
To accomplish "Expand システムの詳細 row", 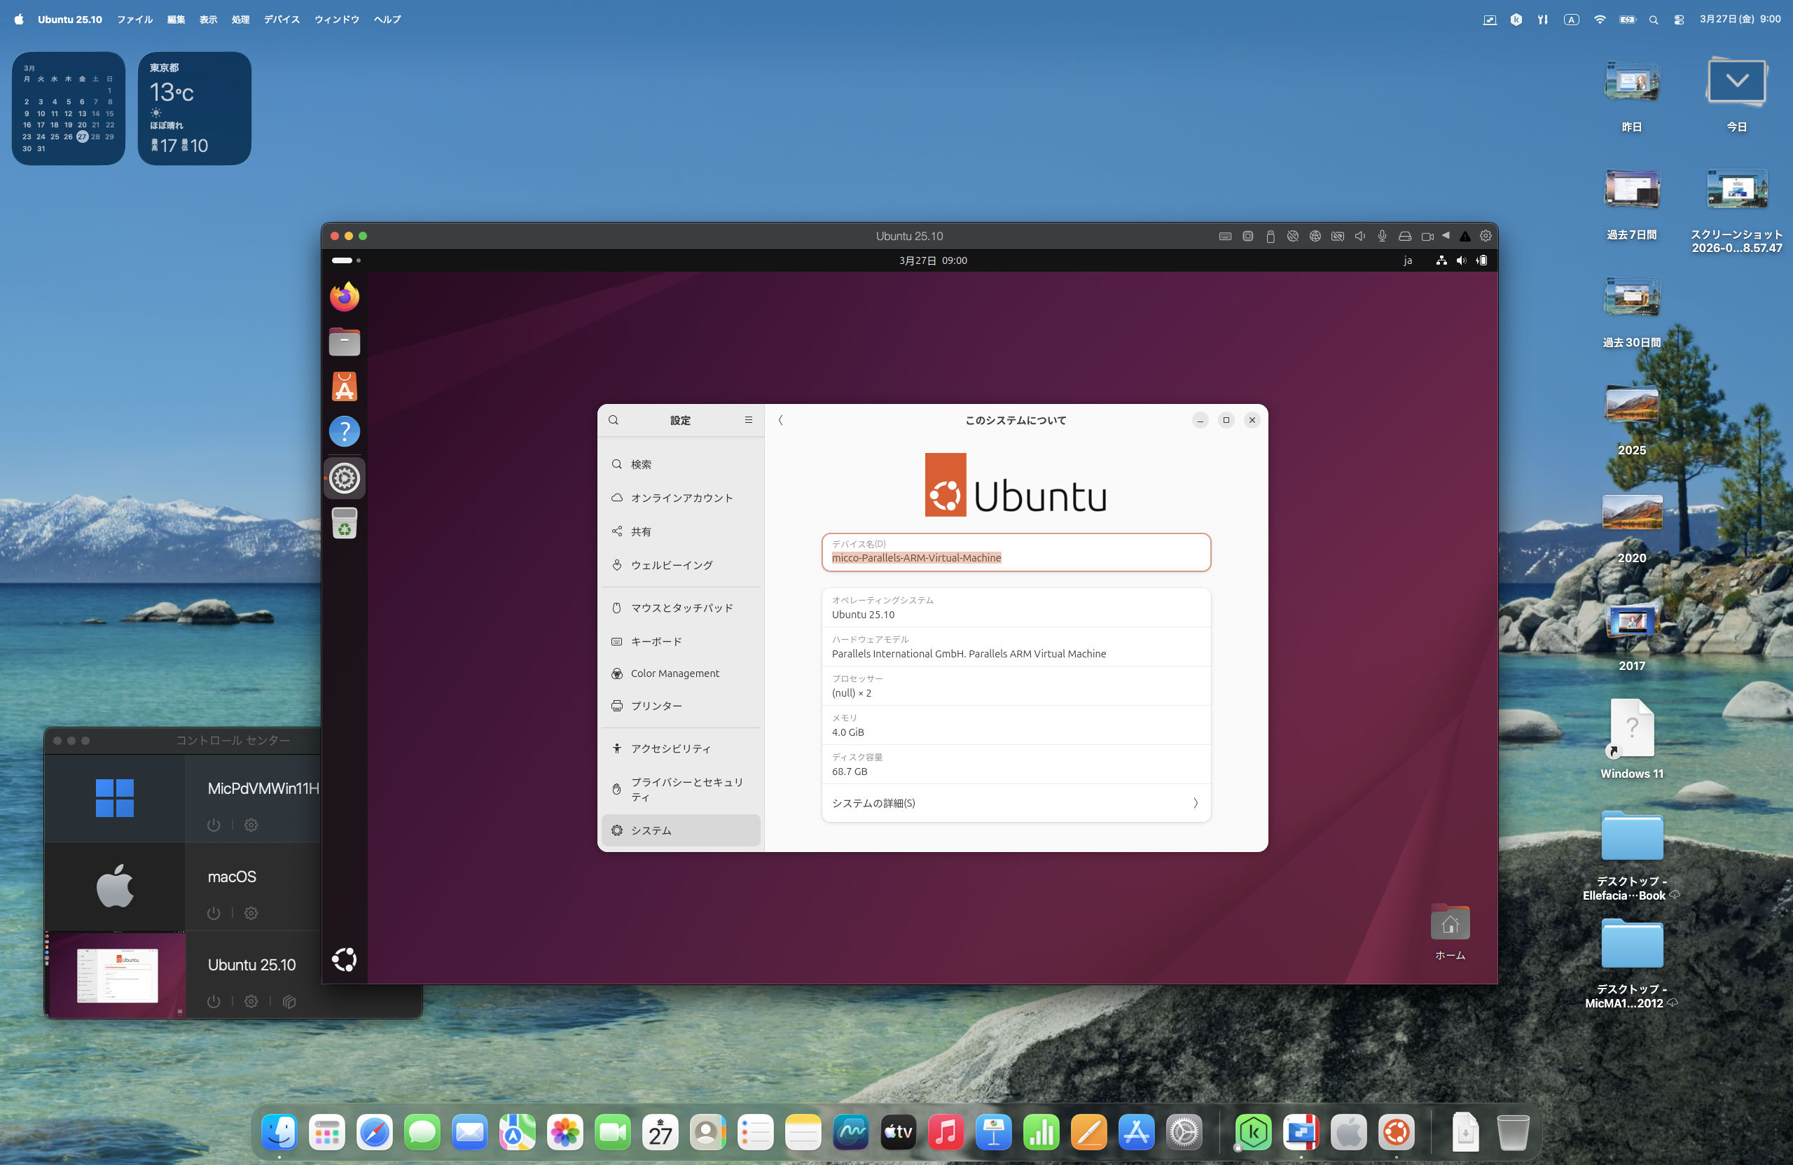I will pos(1016,803).
